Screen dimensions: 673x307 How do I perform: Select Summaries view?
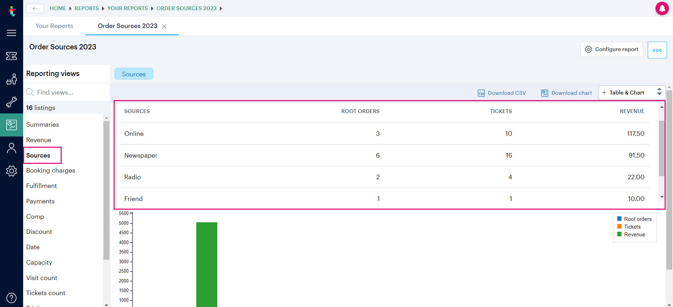click(x=43, y=125)
